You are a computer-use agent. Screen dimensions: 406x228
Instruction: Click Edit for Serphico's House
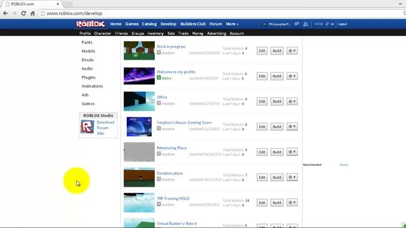[x=262, y=127]
